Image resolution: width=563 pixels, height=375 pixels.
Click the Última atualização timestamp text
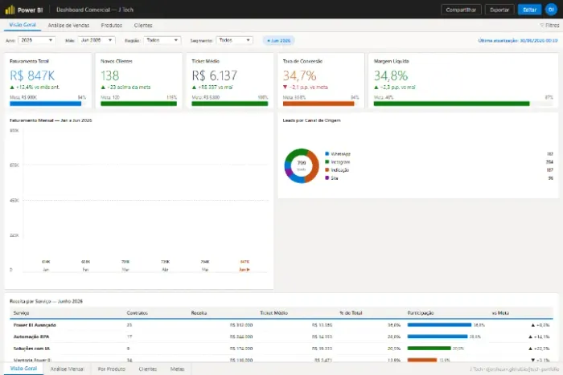tap(518, 40)
